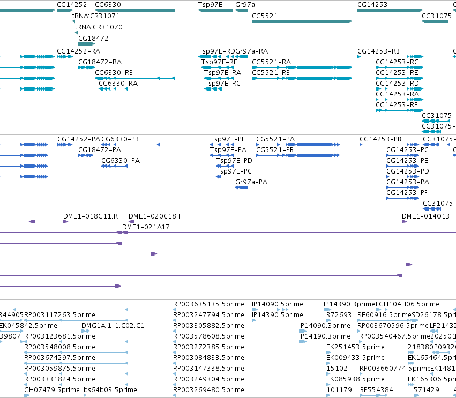Select protein CG5521-PB
Screen dimensions: 456x398
click(x=275, y=150)
